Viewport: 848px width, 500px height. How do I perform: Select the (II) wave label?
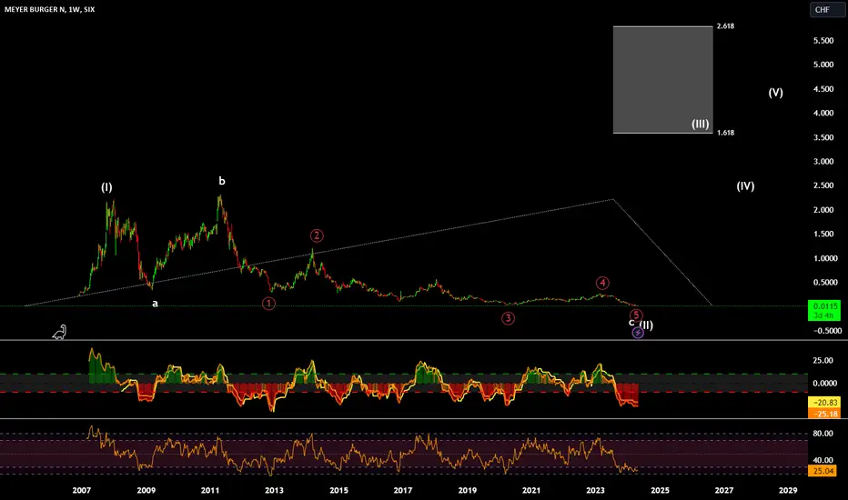(x=646, y=325)
